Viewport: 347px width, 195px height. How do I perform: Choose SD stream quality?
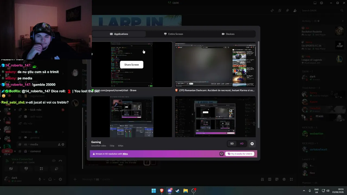point(232,144)
